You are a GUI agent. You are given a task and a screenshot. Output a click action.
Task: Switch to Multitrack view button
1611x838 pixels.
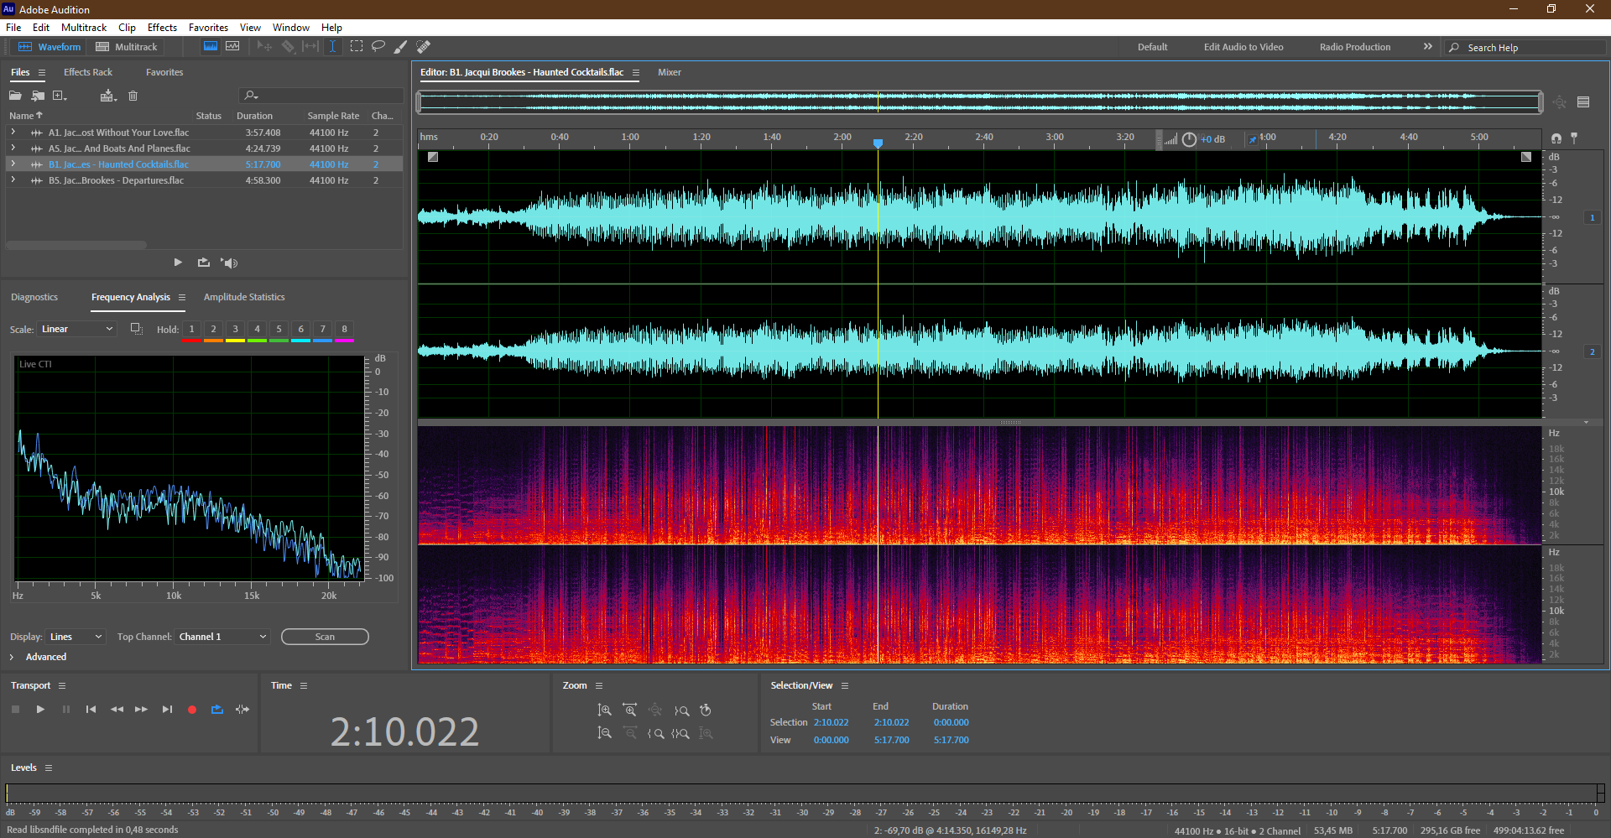(127, 47)
